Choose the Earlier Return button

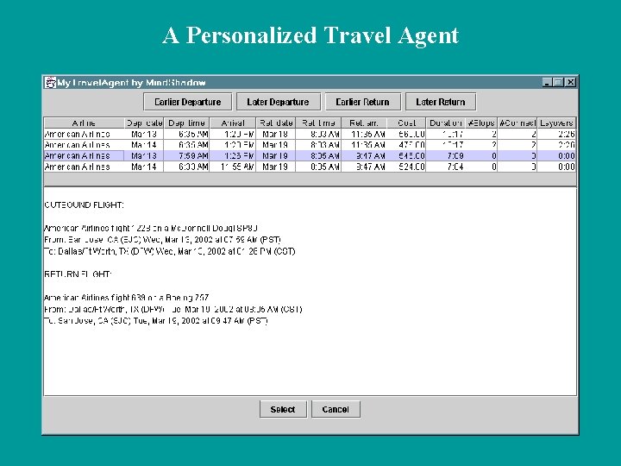(363, 102)
